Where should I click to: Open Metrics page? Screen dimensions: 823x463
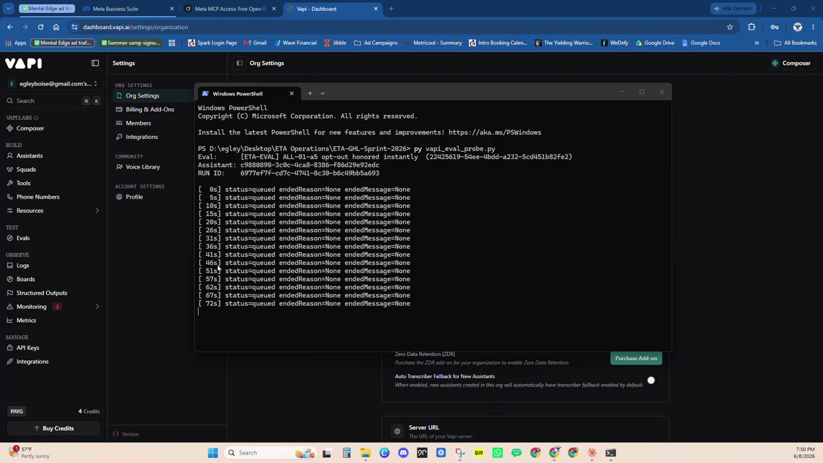click(26, 320)
